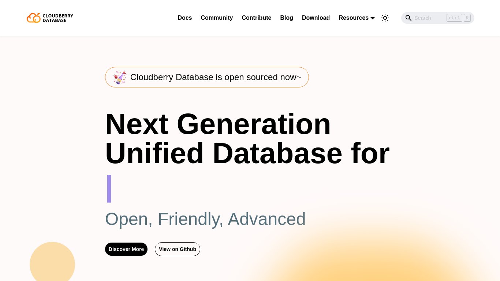500x281 pixels.
Task: Click the 'Open, Friendly, Advanced' tagline
Action: [x=205, y=219]
